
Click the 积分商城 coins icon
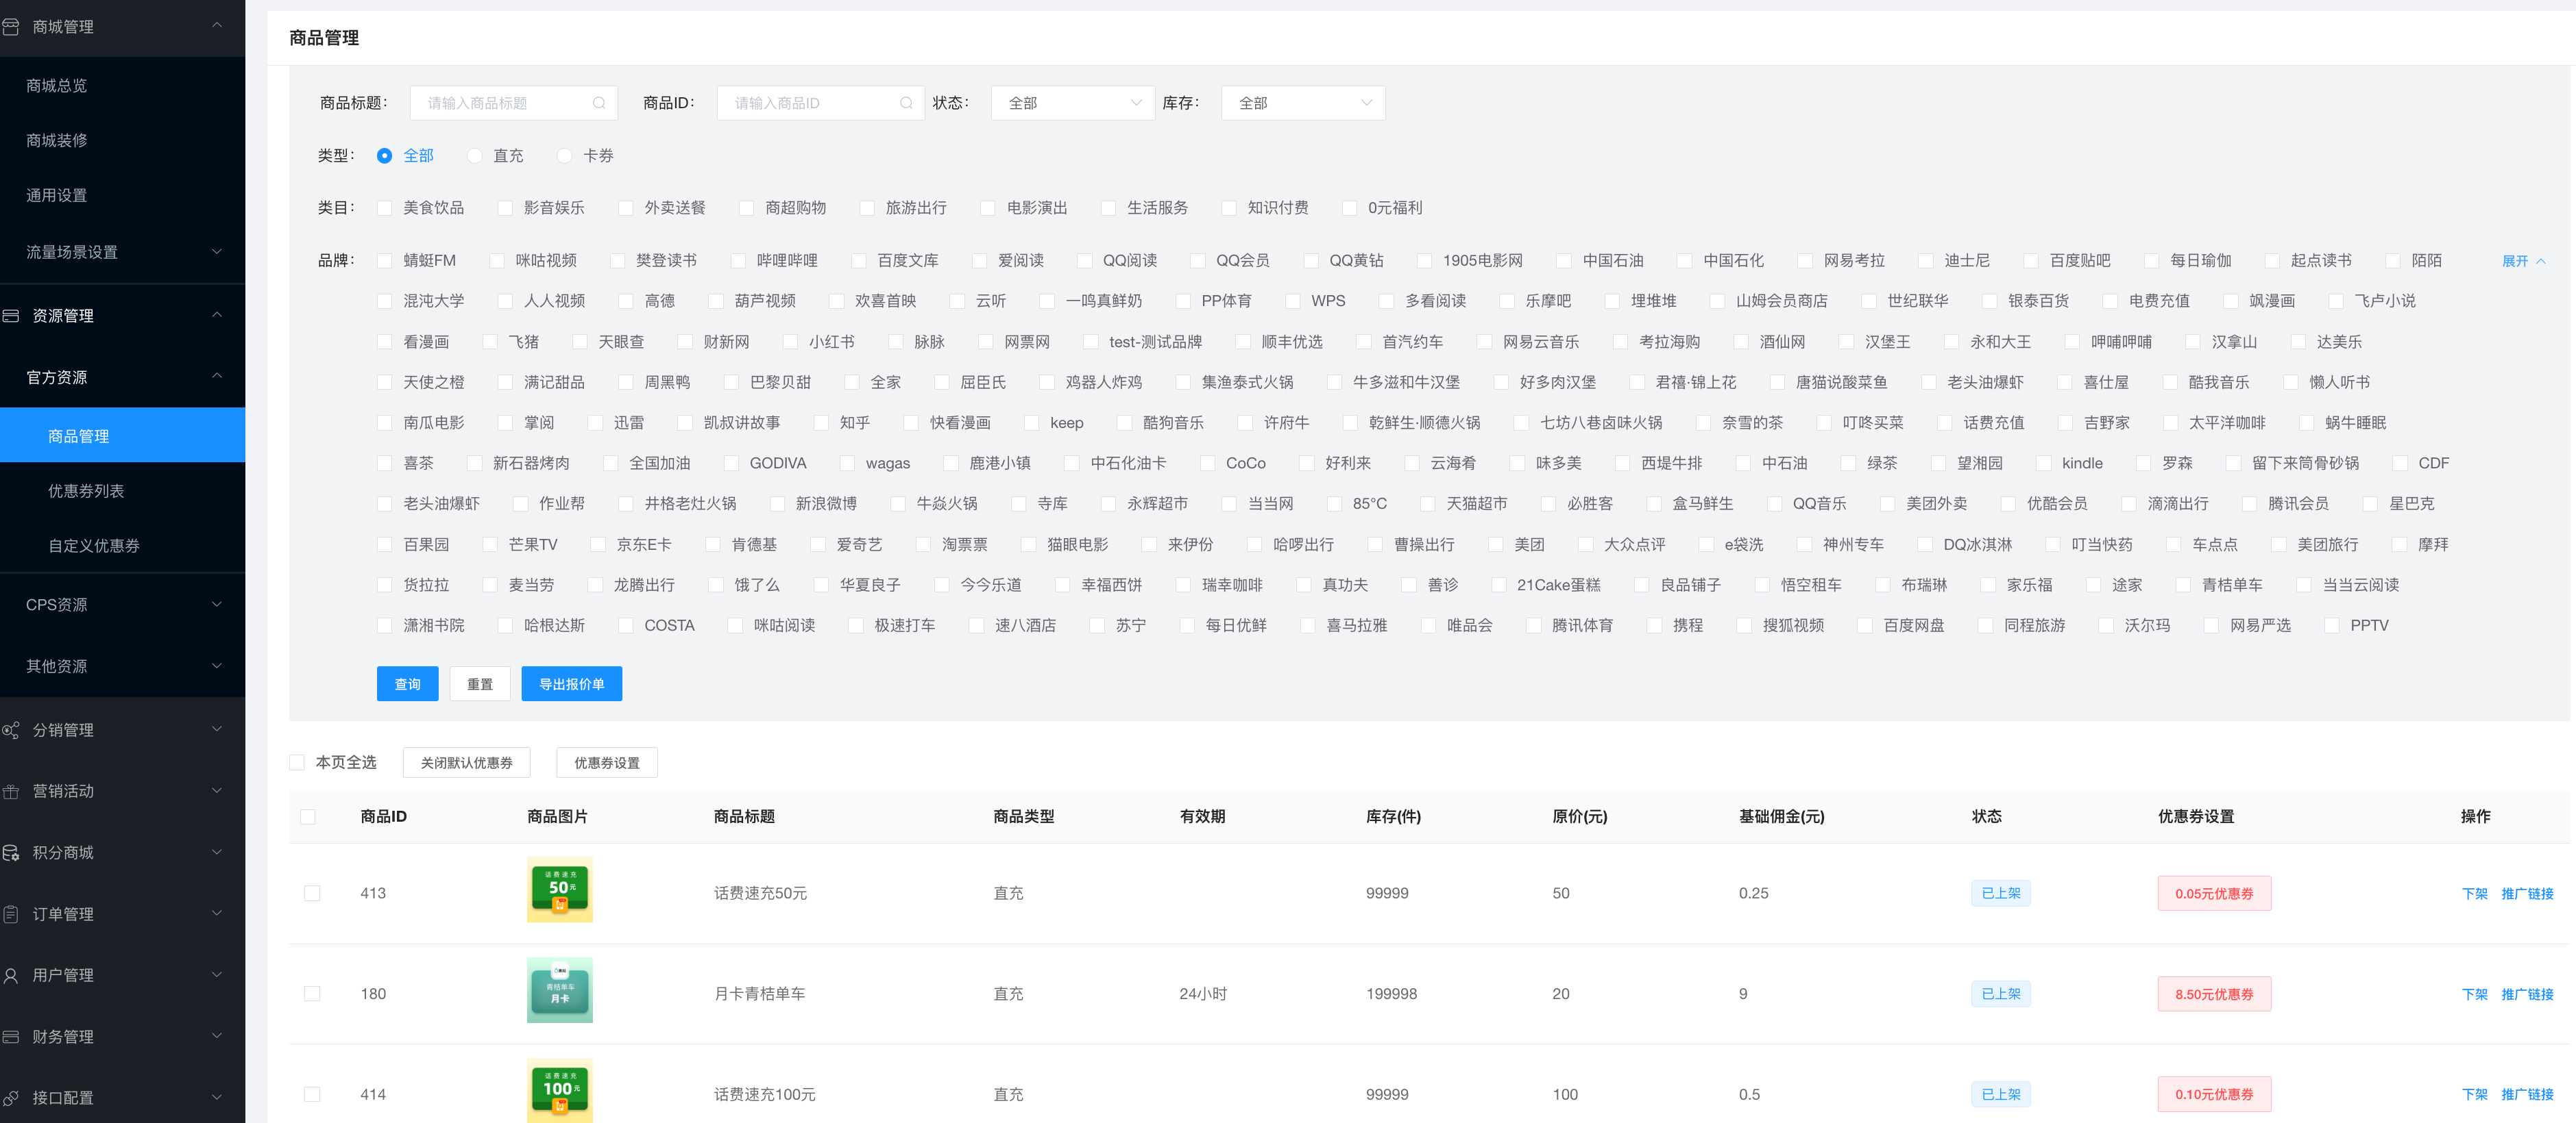[x=11, y=853]
